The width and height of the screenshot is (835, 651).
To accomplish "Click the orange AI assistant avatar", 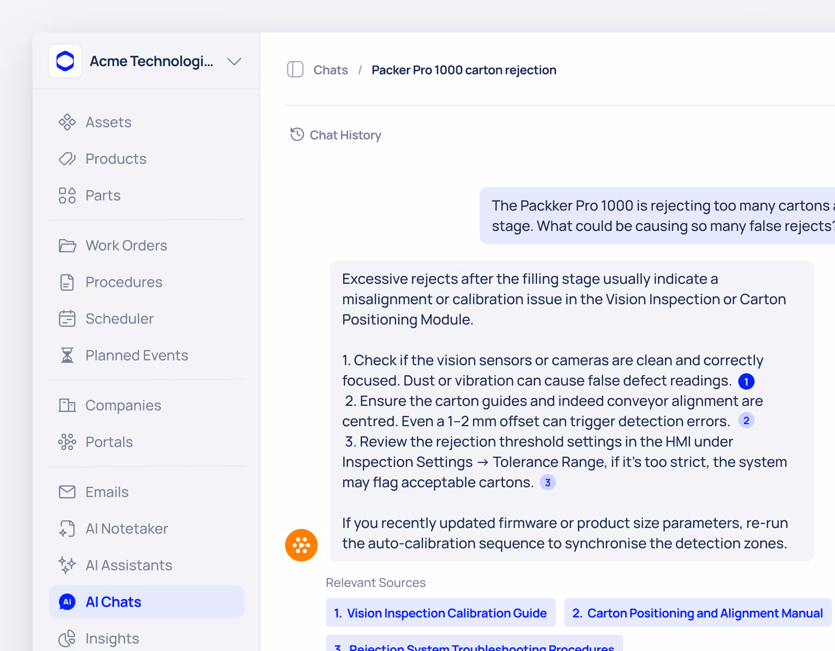I will tap(301, 545).
